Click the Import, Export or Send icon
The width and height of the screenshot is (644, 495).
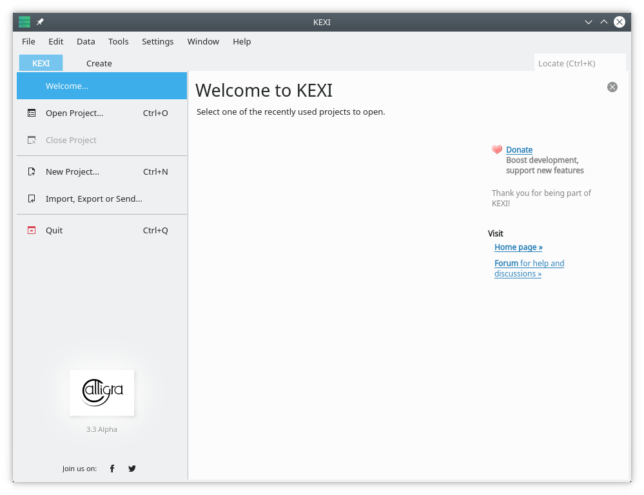(32, 199)
